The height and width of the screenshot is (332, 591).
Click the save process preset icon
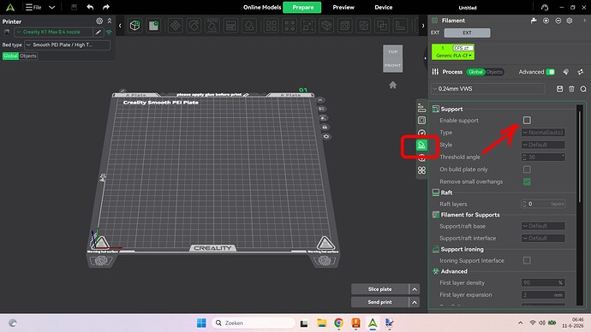click(x=559, y=89)
